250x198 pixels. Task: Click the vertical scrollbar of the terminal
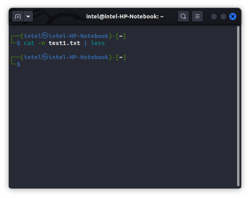coord(238,106)
